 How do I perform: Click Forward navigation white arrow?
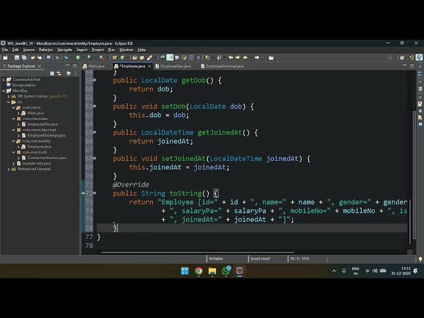coord(257,58)
